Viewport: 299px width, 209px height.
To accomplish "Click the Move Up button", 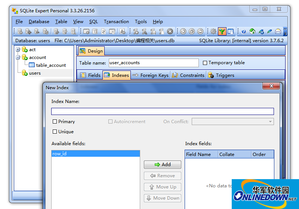I will [x=163, y=187].
